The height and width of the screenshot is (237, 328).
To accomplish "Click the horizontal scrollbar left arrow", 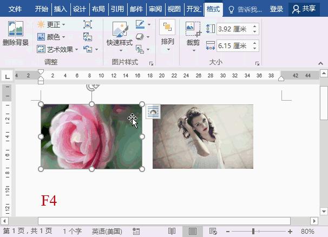I will pos(4,221).
